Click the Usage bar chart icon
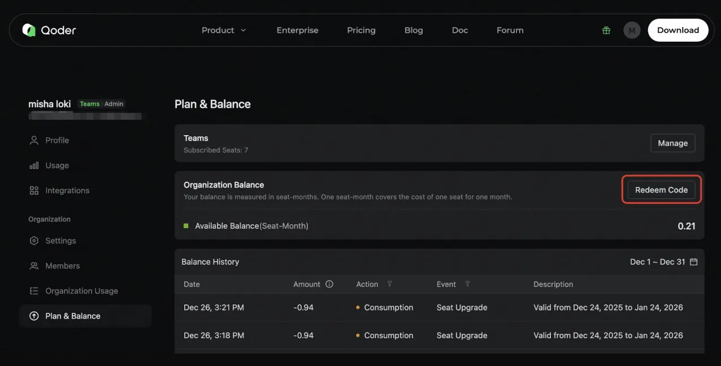This screenshot has height=366, width=721. [x=34, y=165]
